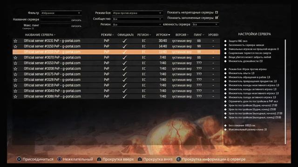Image resolution: width=298 pixels, height=167 pixels.
Task: Select Official server #3150 PvP row
Action: (116, 46)
